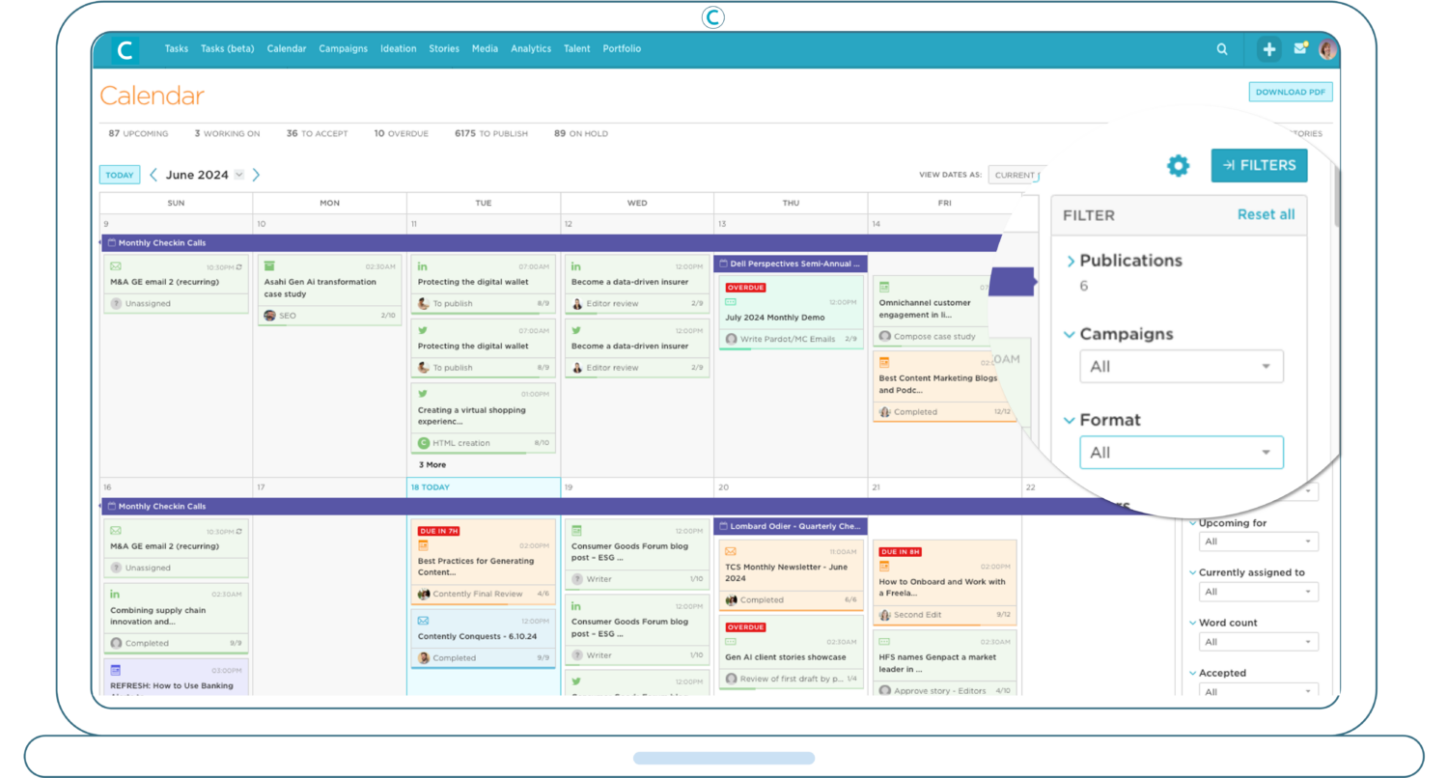Collapse the Campaigns filter section

click(x=1070, y=335)
